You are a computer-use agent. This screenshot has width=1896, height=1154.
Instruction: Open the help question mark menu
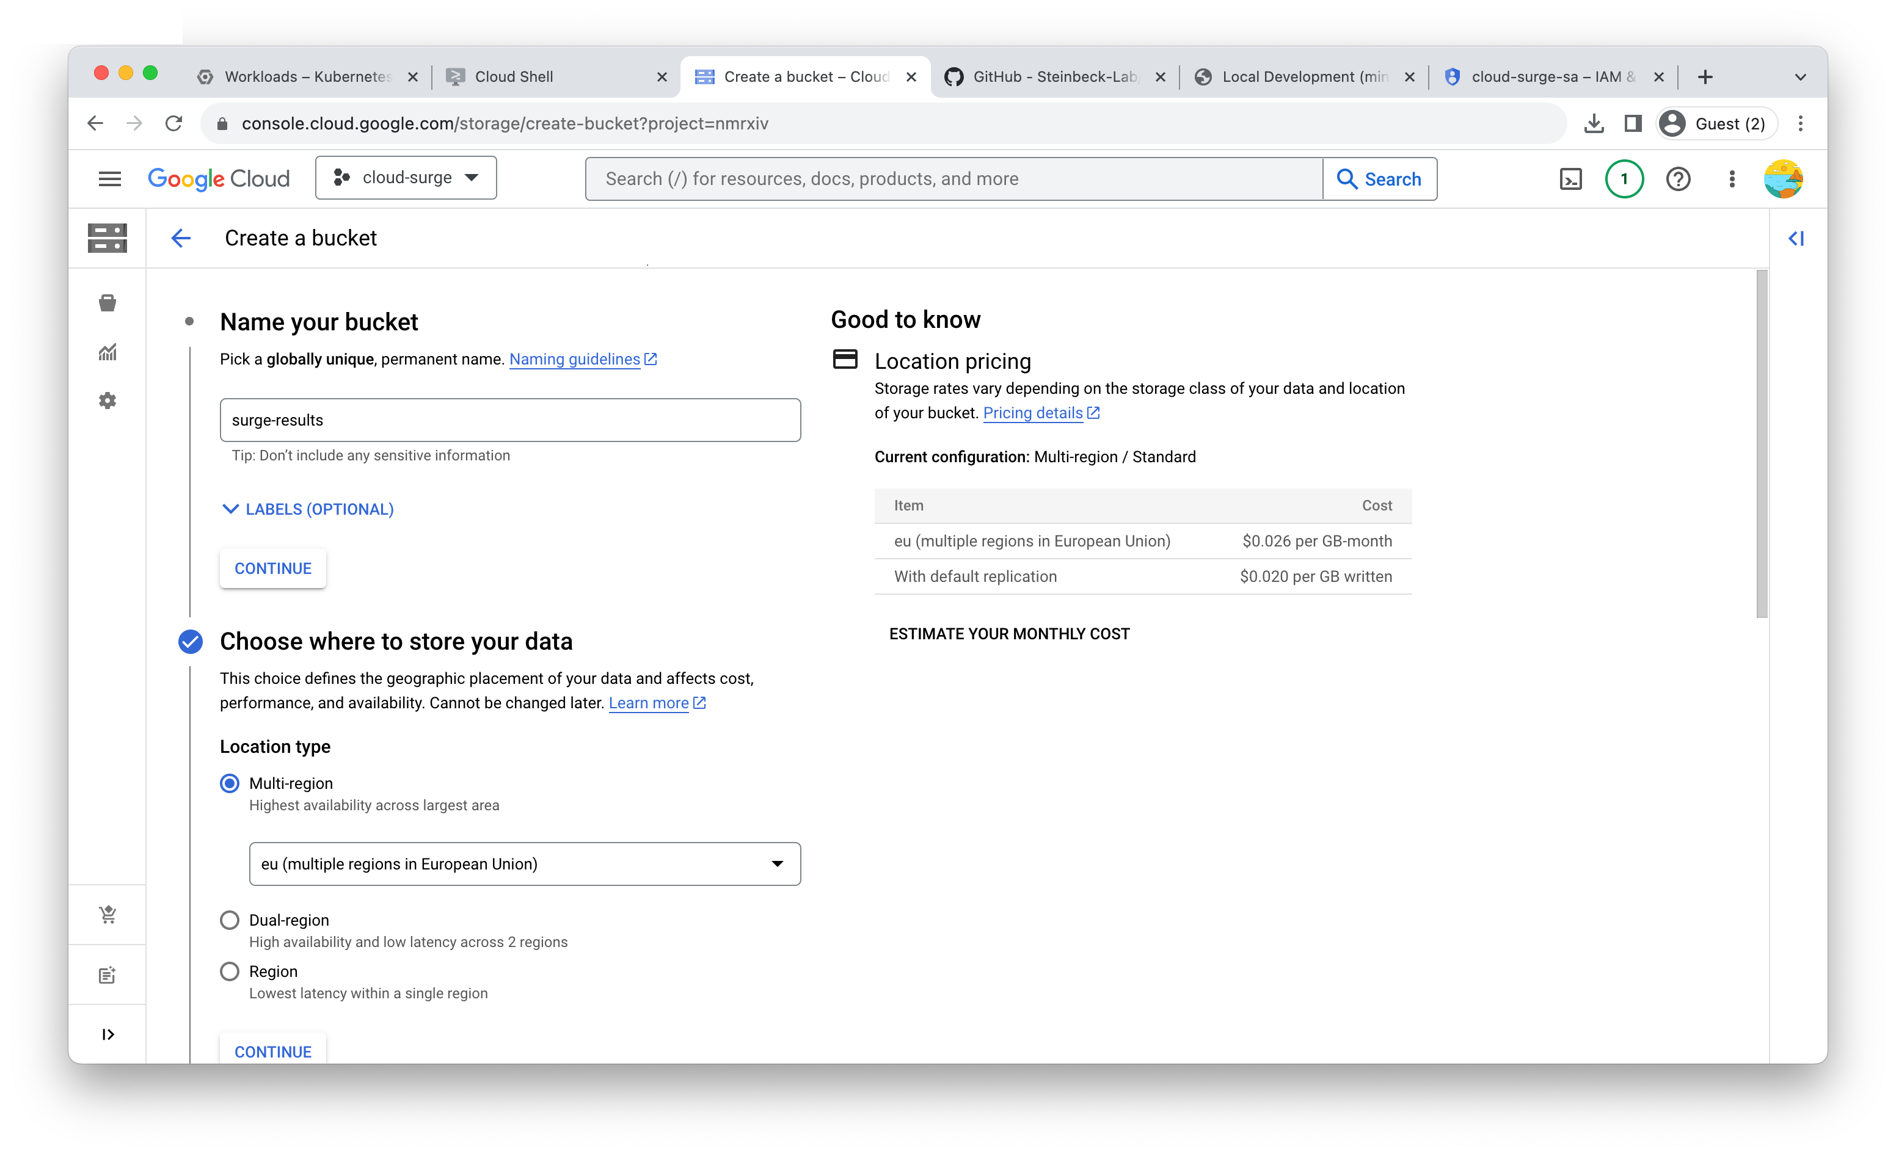1677,180
